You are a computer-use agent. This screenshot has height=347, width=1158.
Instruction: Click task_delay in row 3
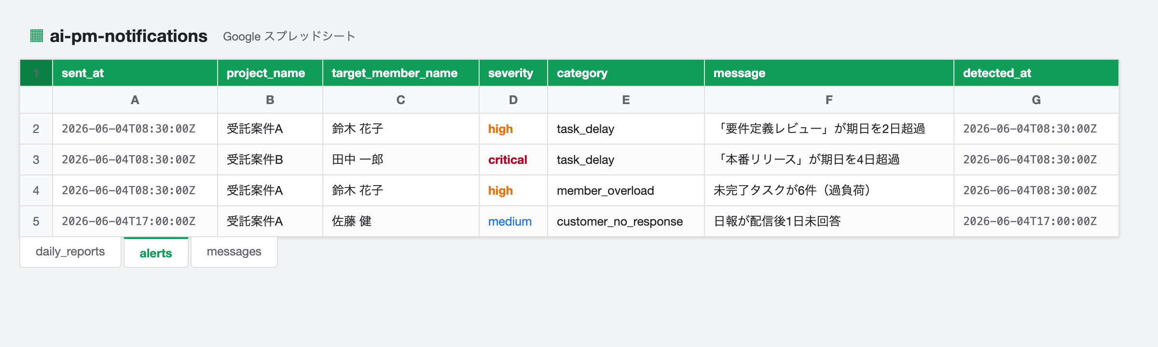click(626, 160)
